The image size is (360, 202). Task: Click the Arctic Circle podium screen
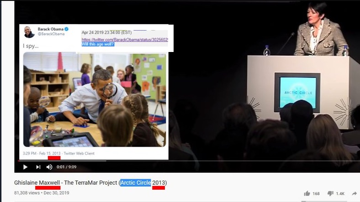297,93
